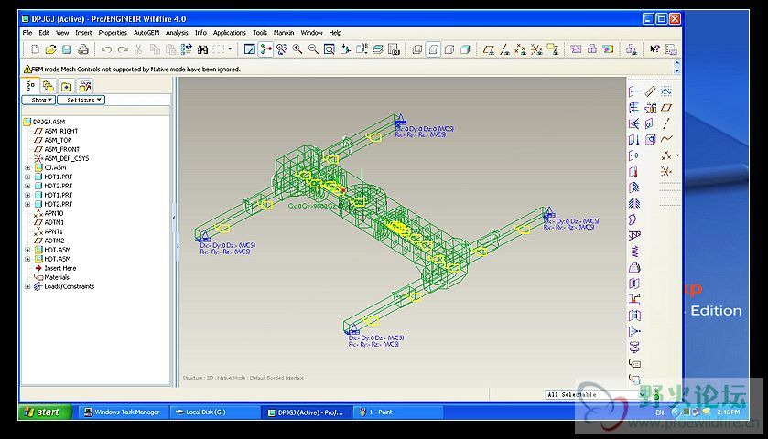Viewport: 768px width, 439px height.
Task: Click the Datum Axis creation tool
Action: [666, 123]
